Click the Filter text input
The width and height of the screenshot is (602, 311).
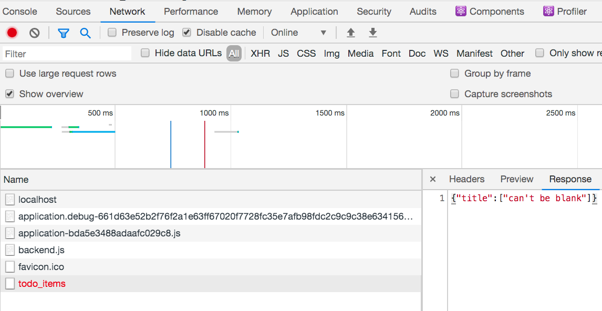point(67,54)
